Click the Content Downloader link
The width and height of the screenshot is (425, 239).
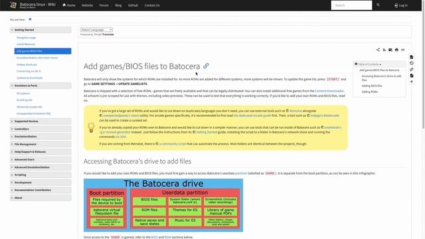pos(329,91)
